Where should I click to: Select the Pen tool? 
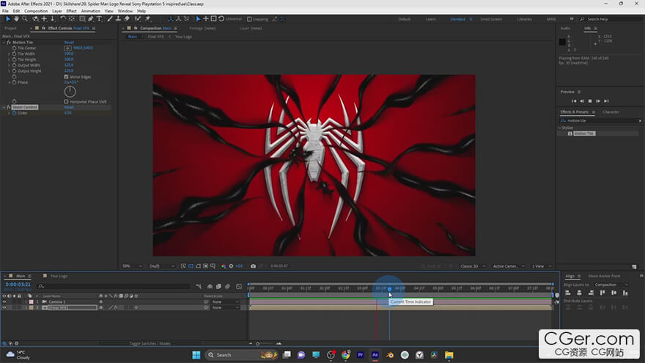click(91, 19)
